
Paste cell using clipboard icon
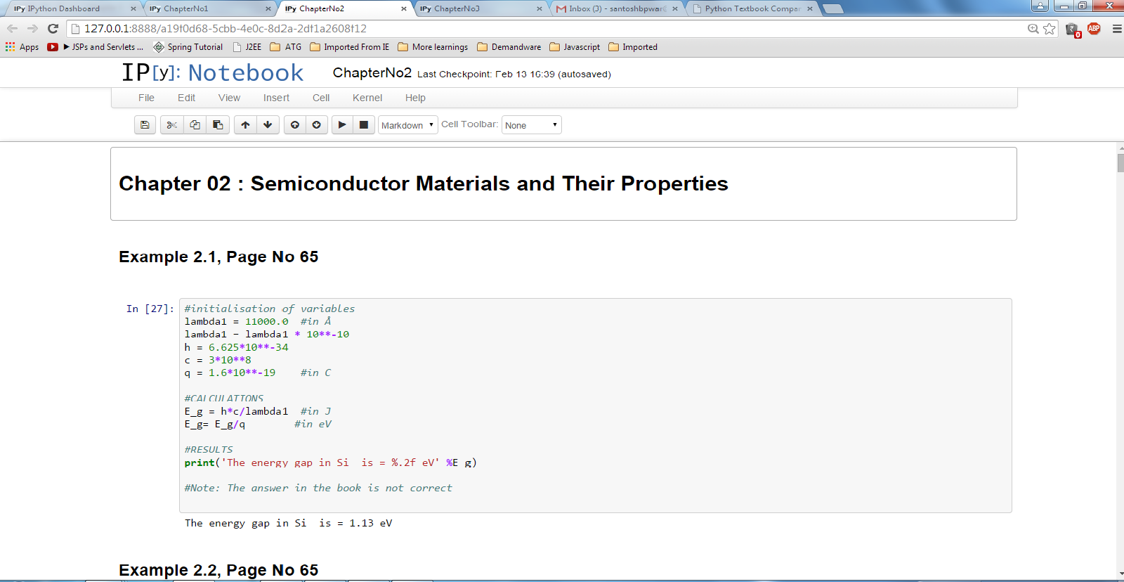coord(218,125)
